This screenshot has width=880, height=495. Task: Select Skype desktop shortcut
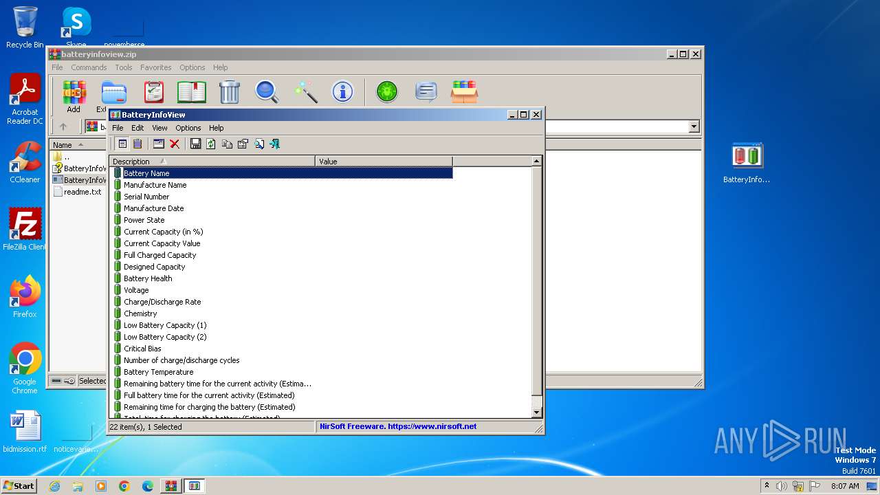coord(76,27)
